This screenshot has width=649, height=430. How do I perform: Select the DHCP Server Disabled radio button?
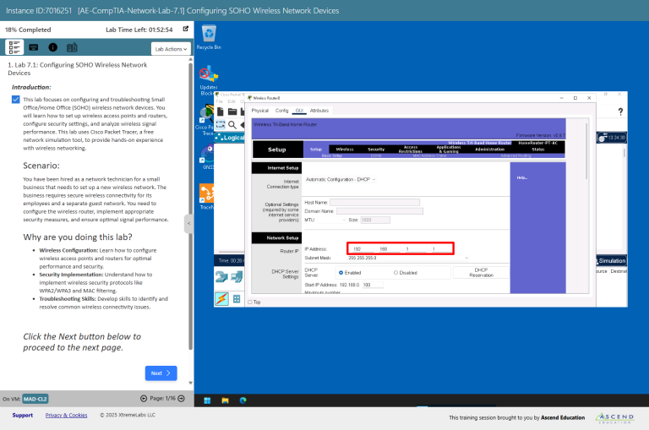395,273
